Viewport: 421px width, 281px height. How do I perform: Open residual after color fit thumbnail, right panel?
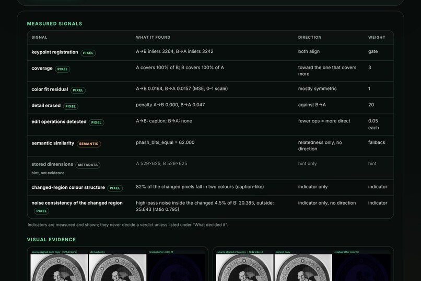click(361, 267)
